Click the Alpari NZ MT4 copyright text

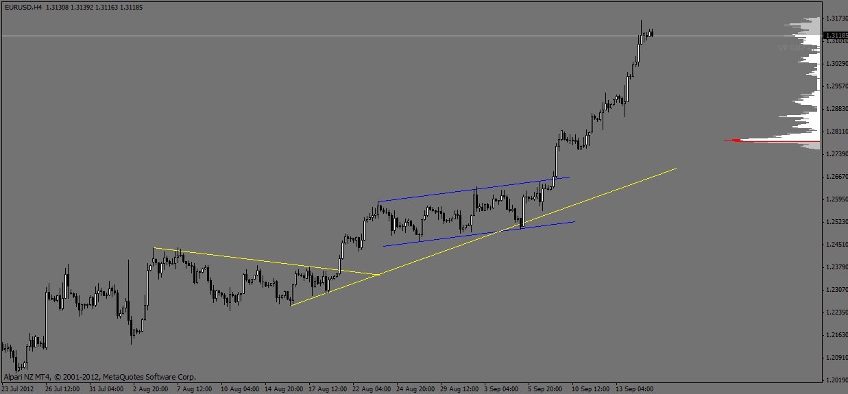pos(100,377)
